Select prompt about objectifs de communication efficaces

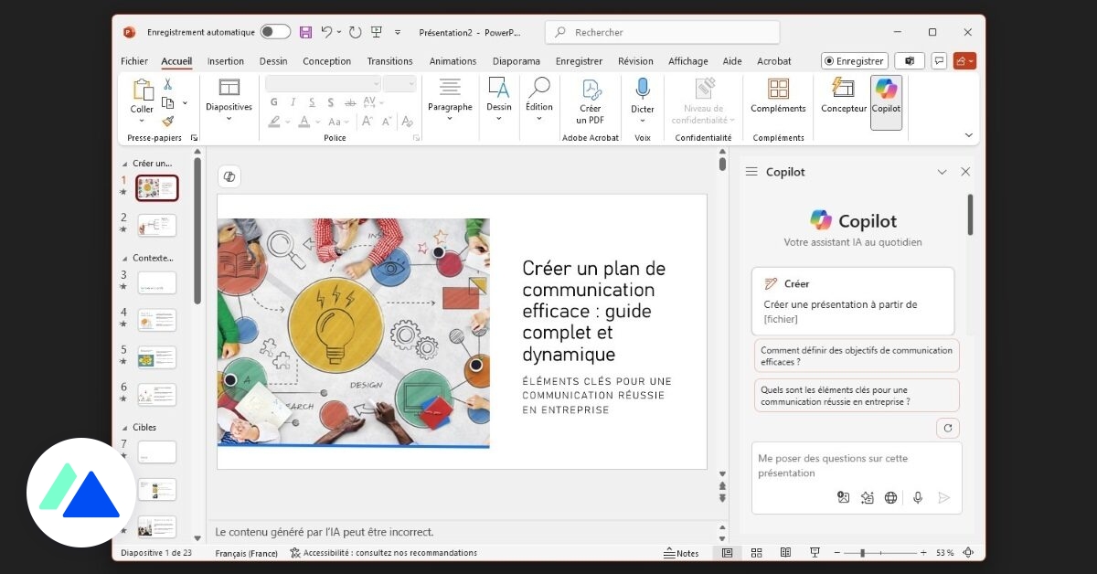click(857, 356)
